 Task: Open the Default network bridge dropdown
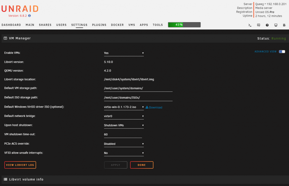pos(124,116)
